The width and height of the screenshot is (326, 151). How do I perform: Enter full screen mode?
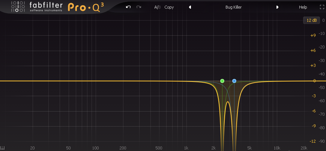pyautogui.click(x=322, y=7)
